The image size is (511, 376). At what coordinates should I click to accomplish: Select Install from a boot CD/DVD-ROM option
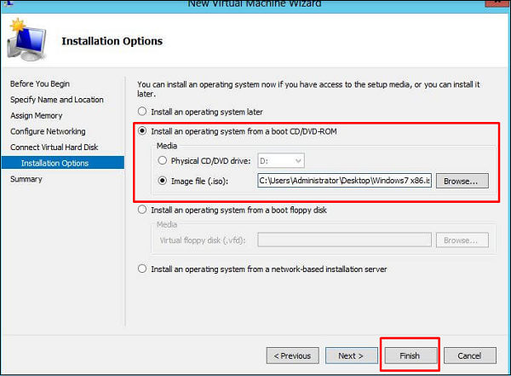click(141, 132)
